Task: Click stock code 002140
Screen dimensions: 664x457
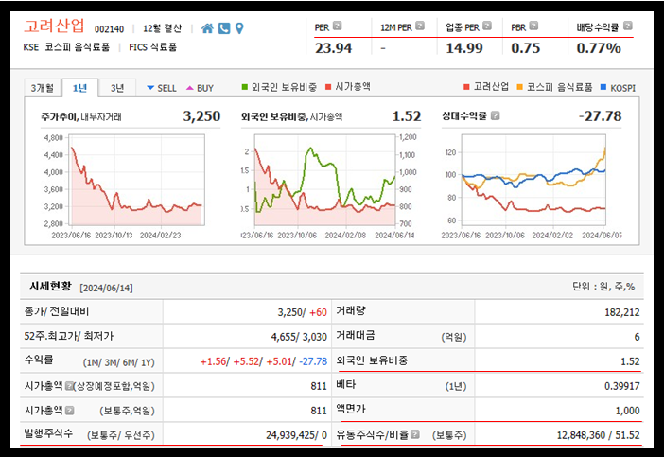Action: [110, 29]
